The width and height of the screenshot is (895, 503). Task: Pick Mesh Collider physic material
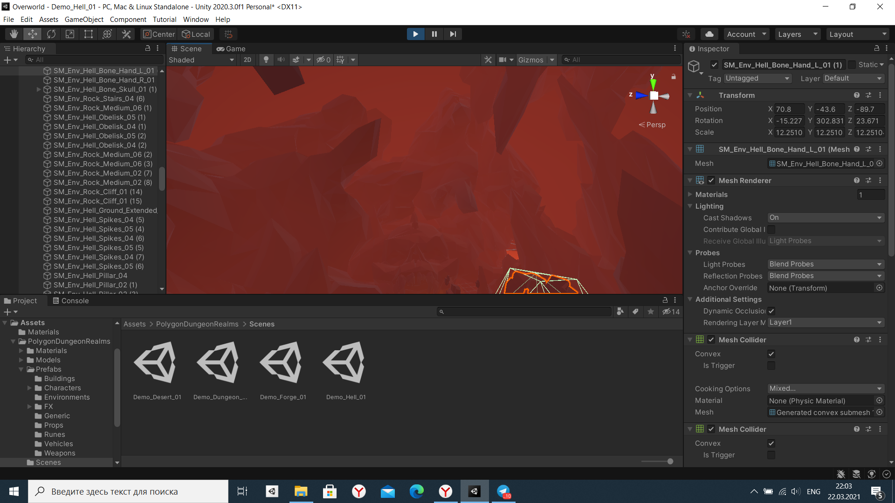tap(880, 401)
